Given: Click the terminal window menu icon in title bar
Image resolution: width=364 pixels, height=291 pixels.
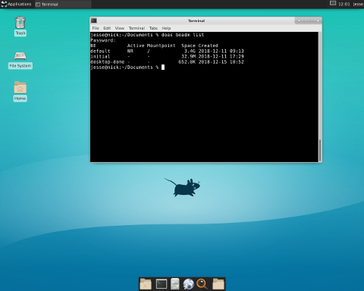Looking at the screenshot, I should pos(94,20).
